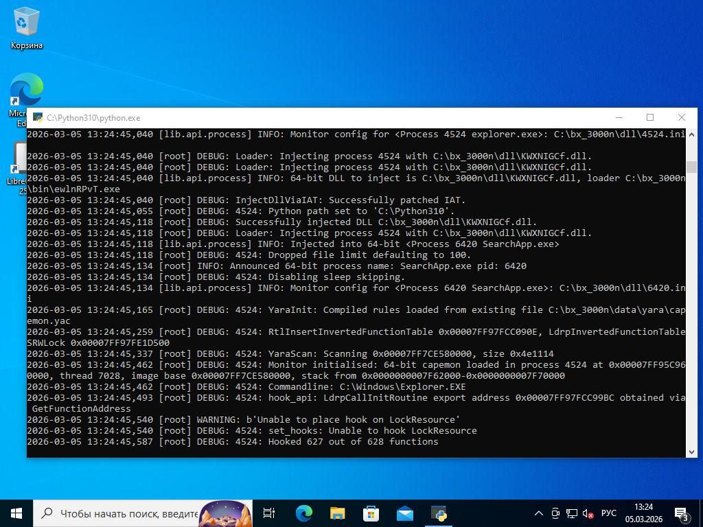
Task: Launch Microsoft Edge from the taskbar
Action: click(303, 513)
